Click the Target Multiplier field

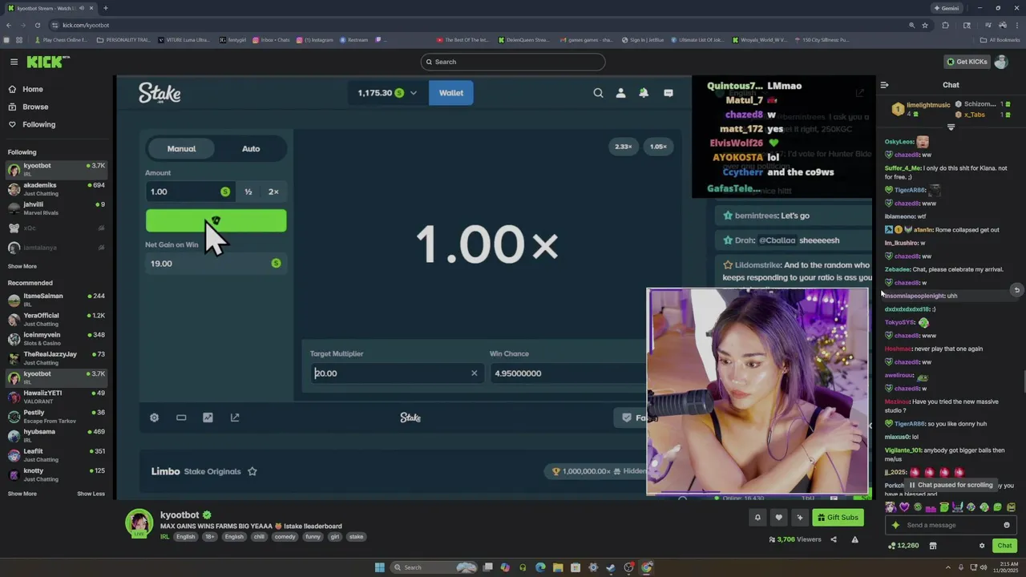(397, 373)
